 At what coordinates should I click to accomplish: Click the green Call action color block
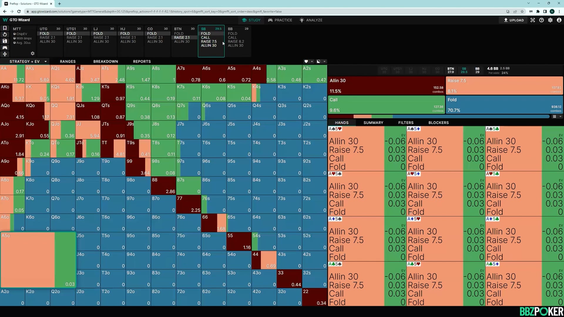coord(386,105)
